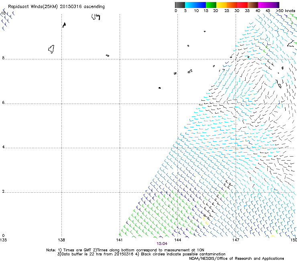The width and height of the screenshot is (297, 261).
Task: Click the yellow wind barbs near 145.5E 0.7N
Action: [205, 221]
